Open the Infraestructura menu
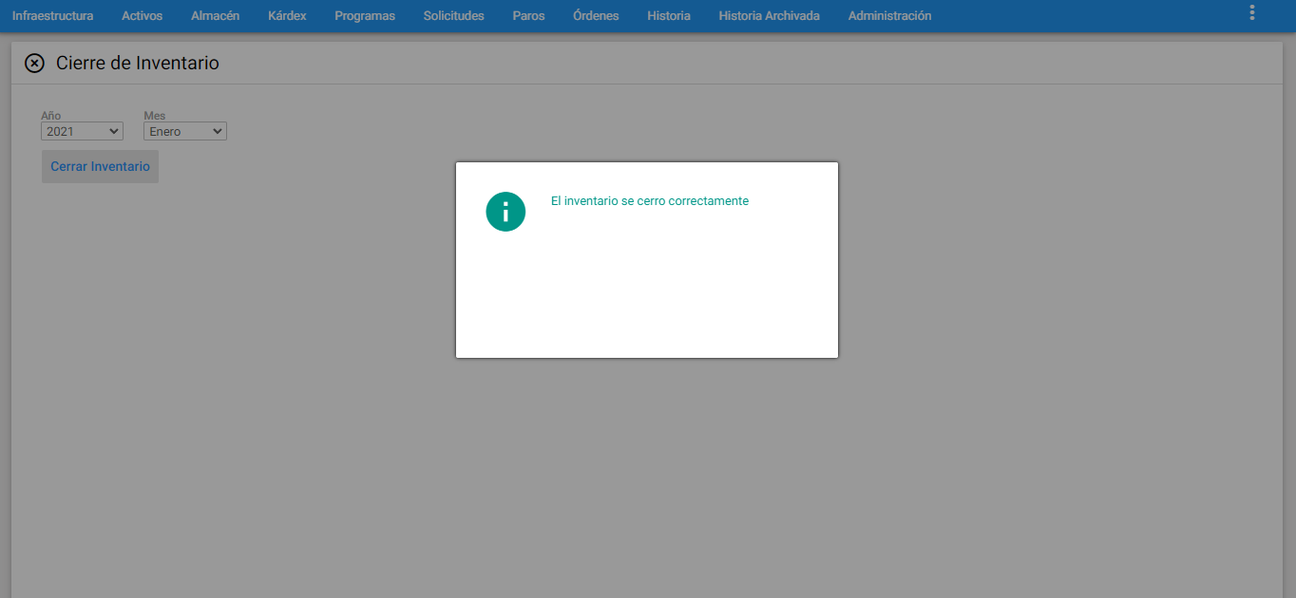 click(52, 16)
